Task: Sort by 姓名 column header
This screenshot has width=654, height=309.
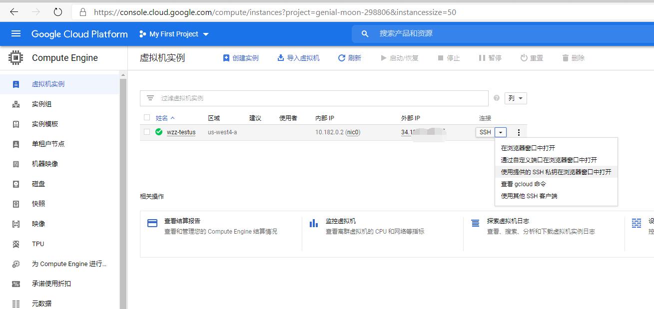Action: pos(165,118)
